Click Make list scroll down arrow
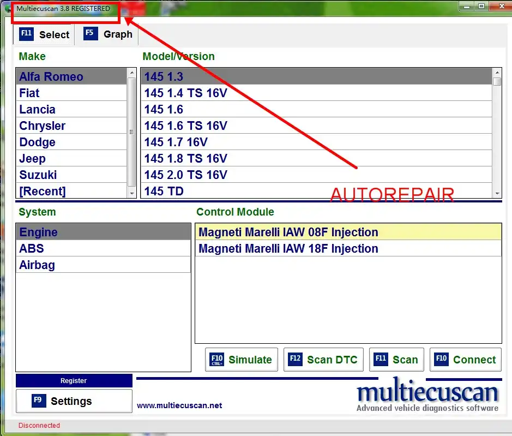 (131, 193)
